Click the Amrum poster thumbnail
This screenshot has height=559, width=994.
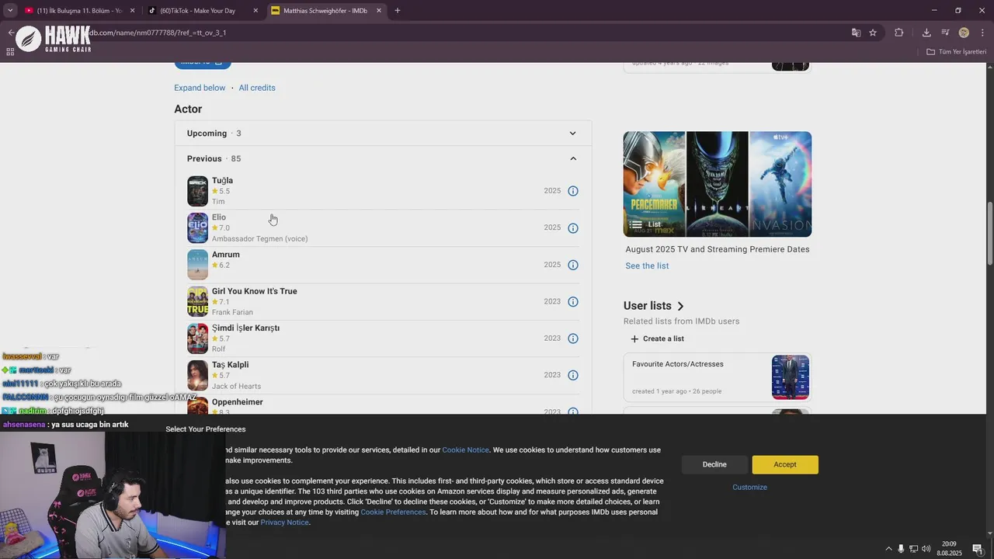point(197,265)
